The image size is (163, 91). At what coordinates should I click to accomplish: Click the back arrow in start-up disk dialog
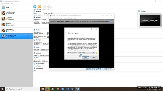click(x=66, y=33)
